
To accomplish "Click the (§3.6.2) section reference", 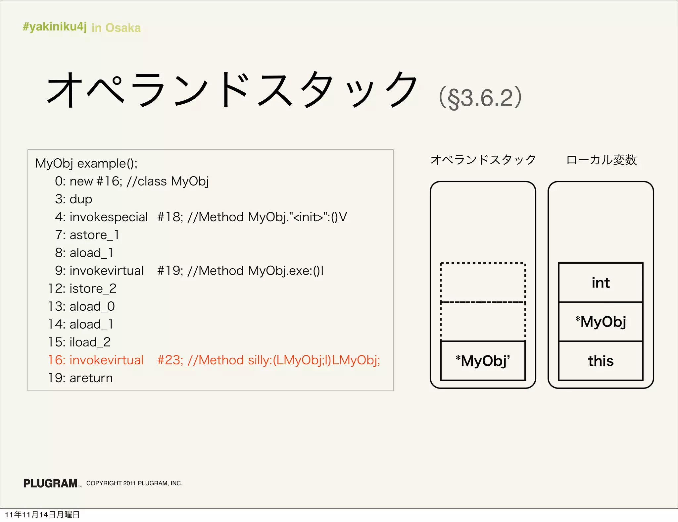I will 480,98.
